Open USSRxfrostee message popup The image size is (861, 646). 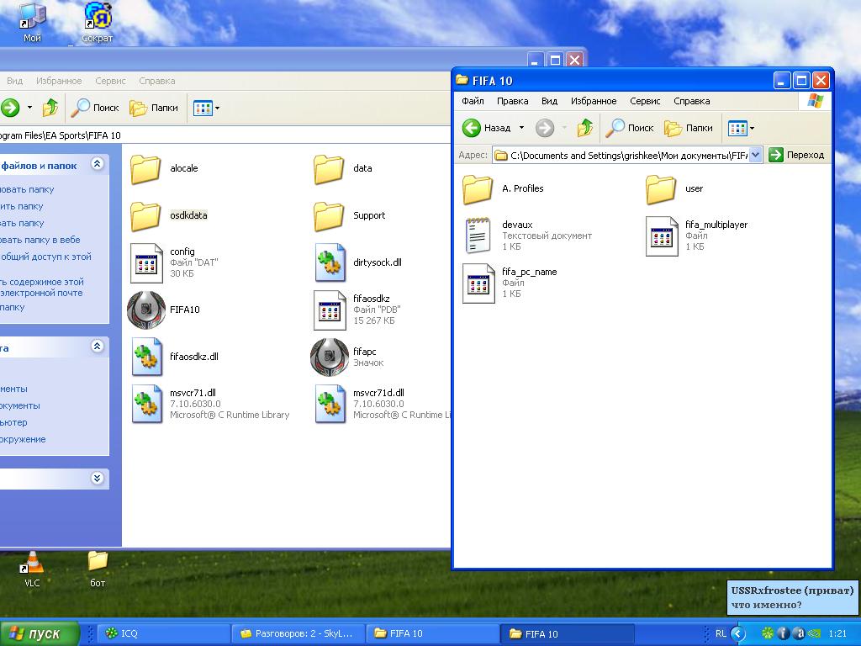[x=792, y=597]
